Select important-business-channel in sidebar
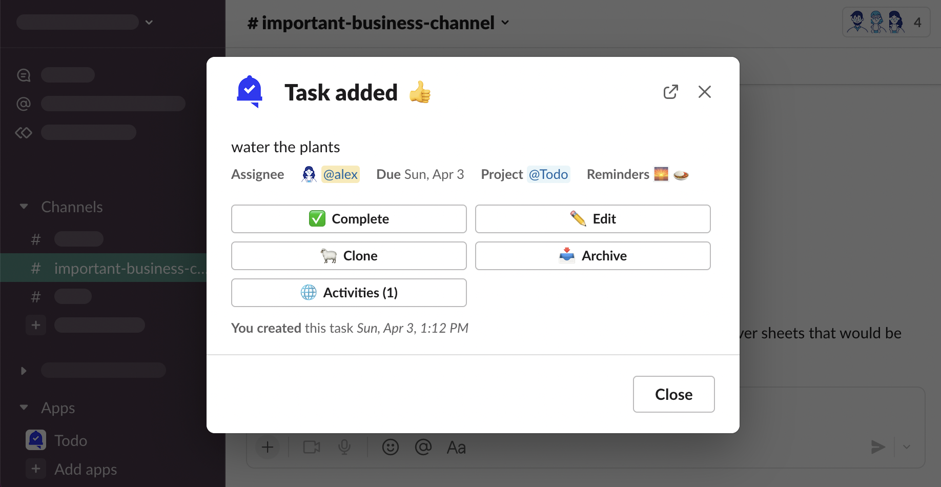Viewport: 941px width, 487px height. (128, 268)
